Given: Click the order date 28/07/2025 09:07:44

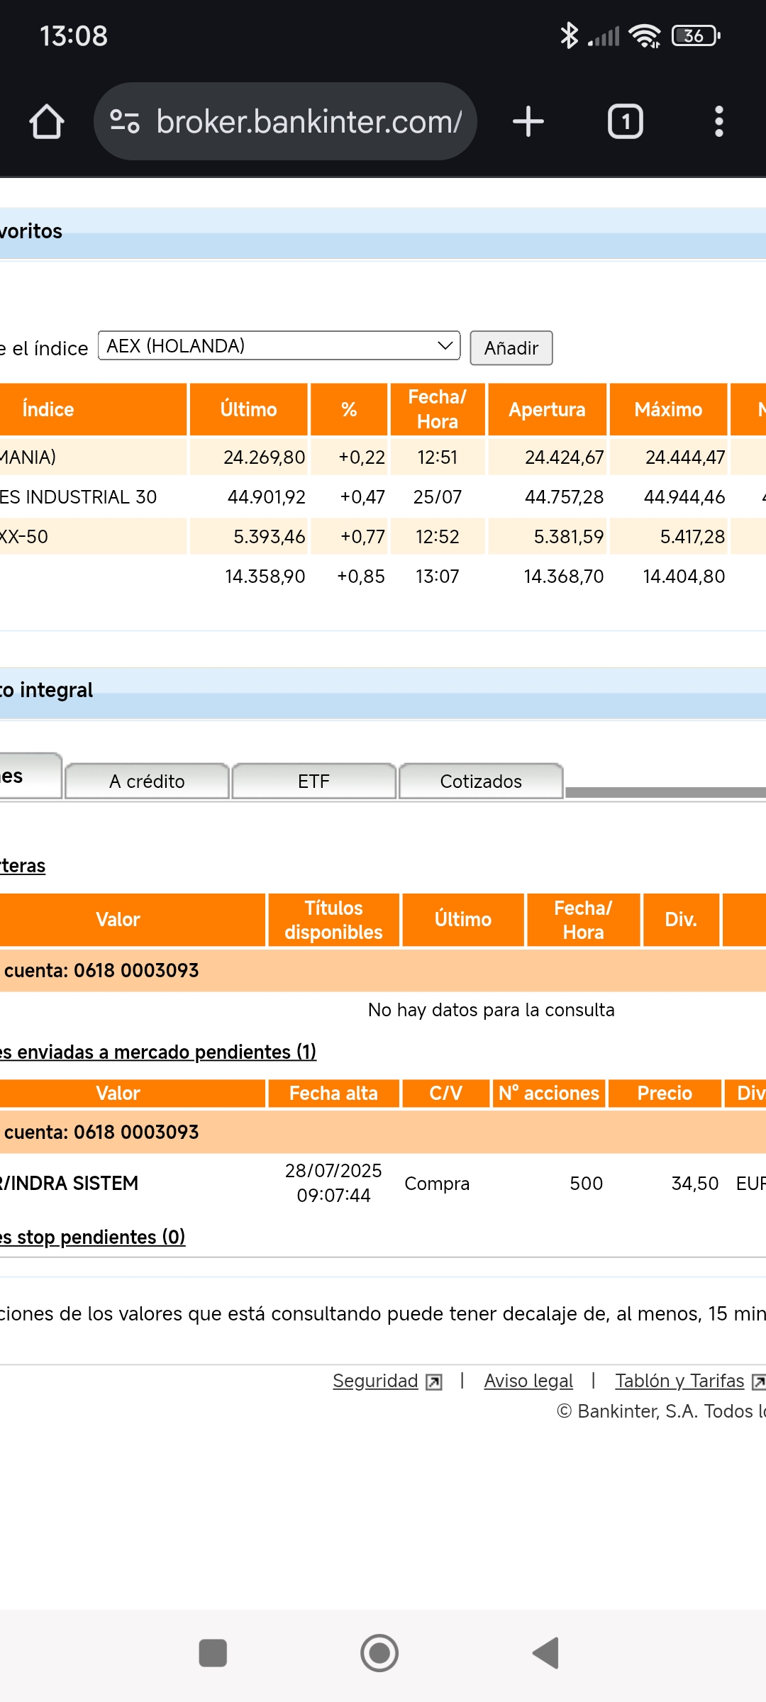Looking at the screenshot, I should [x=333, y=1183].
